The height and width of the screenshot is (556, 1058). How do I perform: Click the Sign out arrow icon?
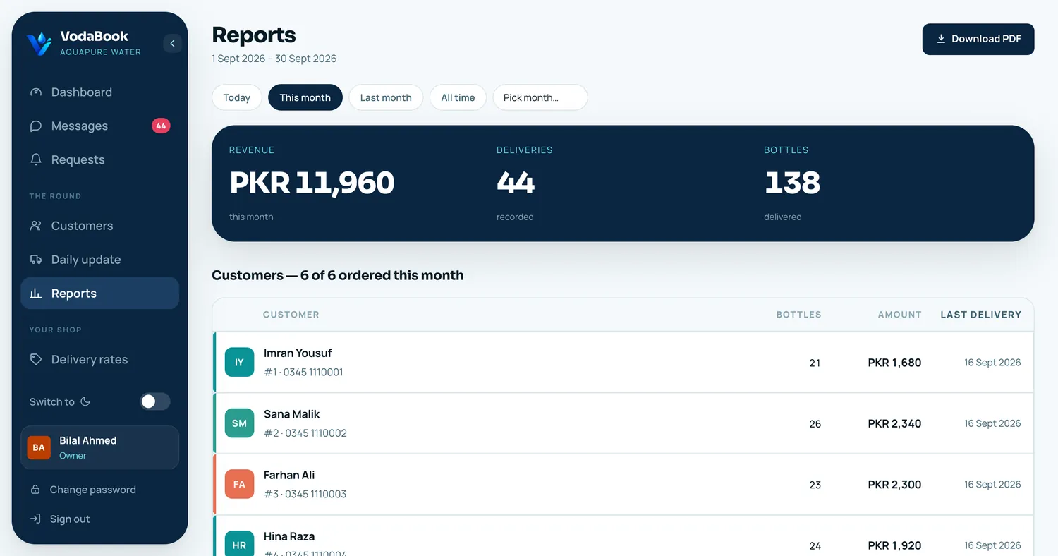[x=35, y=519]
